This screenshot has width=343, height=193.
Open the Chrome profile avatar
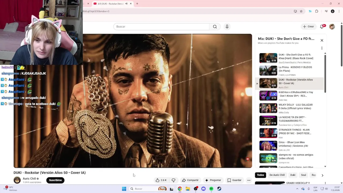333,11
